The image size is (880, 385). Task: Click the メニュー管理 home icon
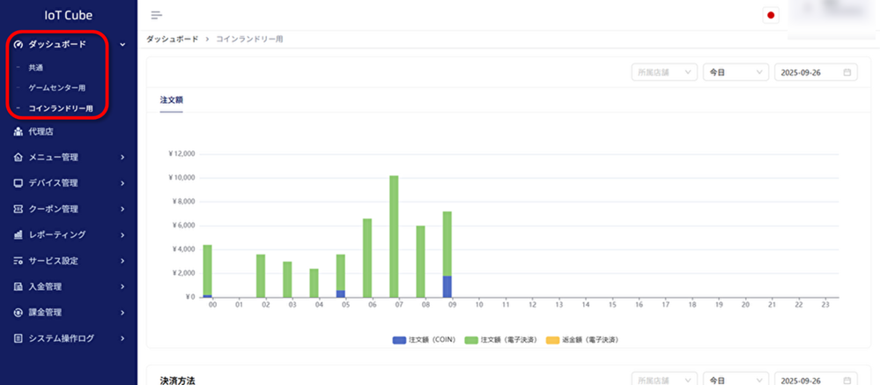[x=19, y=158]
